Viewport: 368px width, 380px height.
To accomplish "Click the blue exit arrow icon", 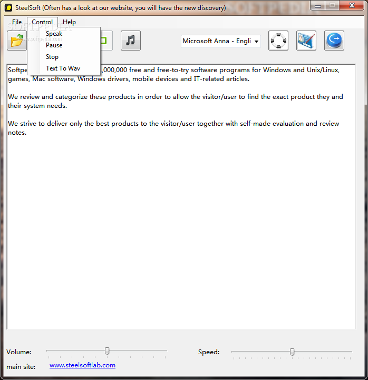I will (334, 41).
